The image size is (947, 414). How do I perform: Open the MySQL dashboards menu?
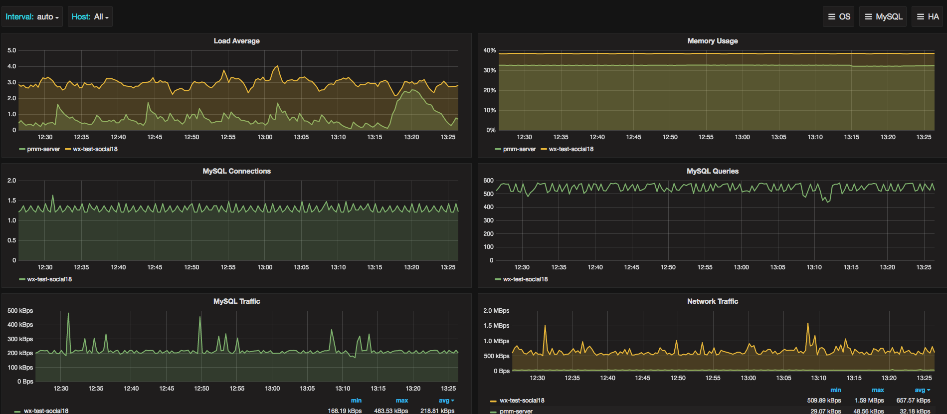(x=883, y=16)
